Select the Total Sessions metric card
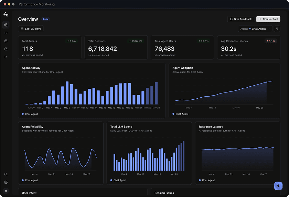The width and height of the screenshot is (289, 197). pos(116,47)
